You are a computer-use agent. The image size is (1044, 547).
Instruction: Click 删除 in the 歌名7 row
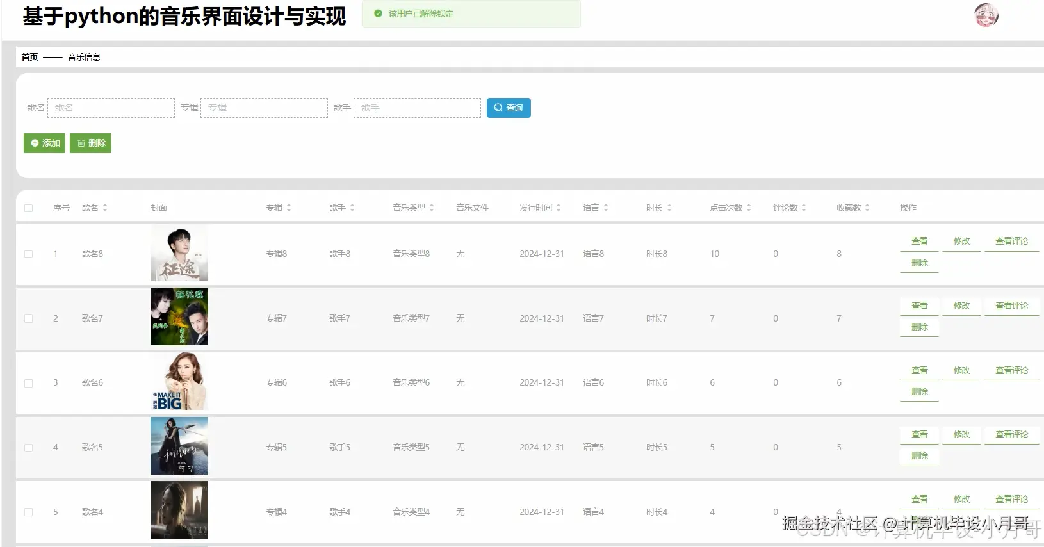pyautogui.click(x=919, y=327)
